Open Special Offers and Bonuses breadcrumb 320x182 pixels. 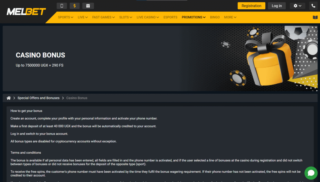coord(38,98)
